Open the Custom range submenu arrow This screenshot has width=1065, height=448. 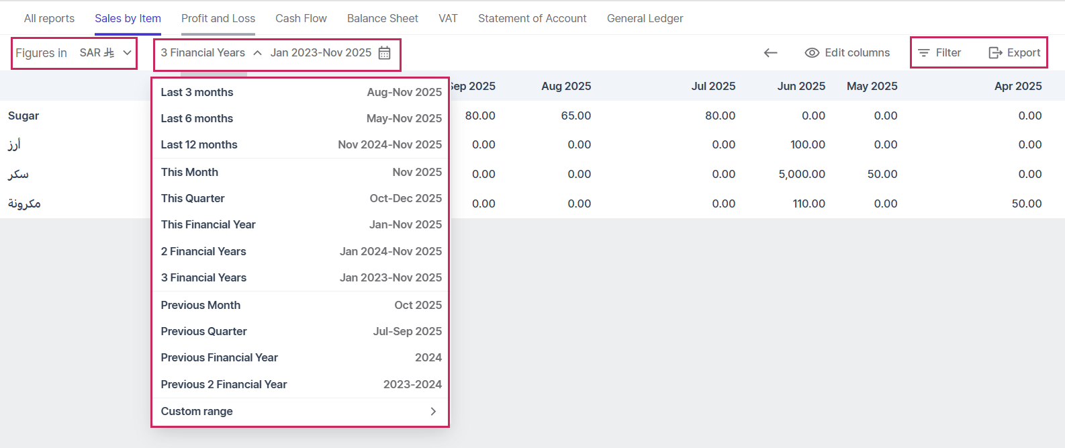coord(433,411)
